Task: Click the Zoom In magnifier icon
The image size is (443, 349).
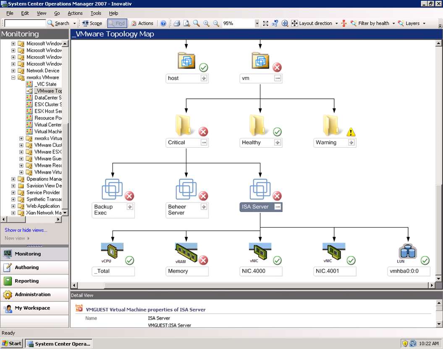Action: pyautogui.click(x=206, y=24)
